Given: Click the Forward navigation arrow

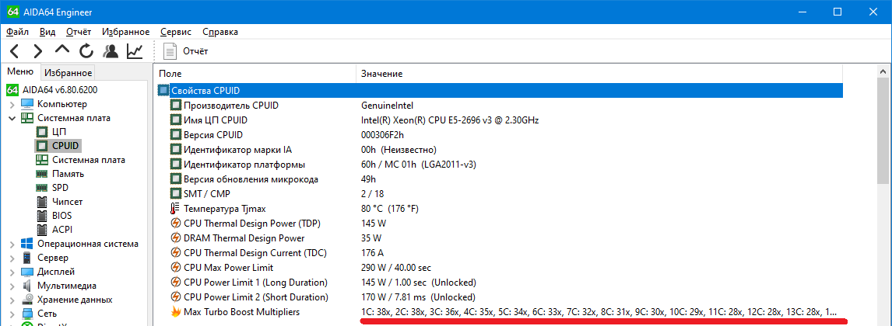Looking at the screenshot, I should 37,51.
